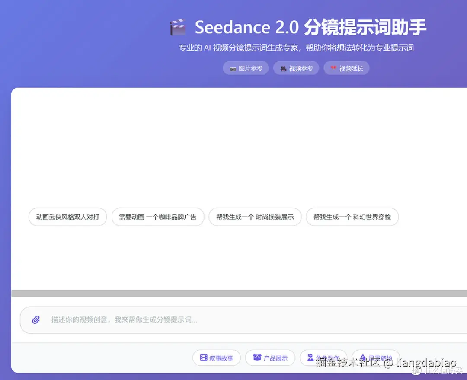This screenshot has height=380, width=467.
Task: Select the 咖啡品牌广告 suggestion chip
Action: coord(158,217)
